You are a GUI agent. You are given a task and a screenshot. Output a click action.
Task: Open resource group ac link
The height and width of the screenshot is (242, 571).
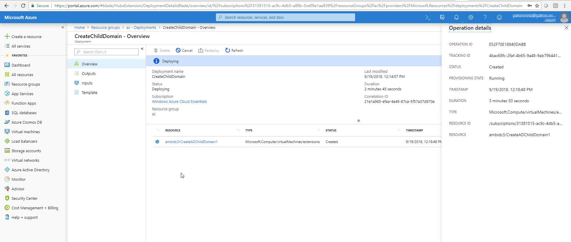(x=154, y=114)
